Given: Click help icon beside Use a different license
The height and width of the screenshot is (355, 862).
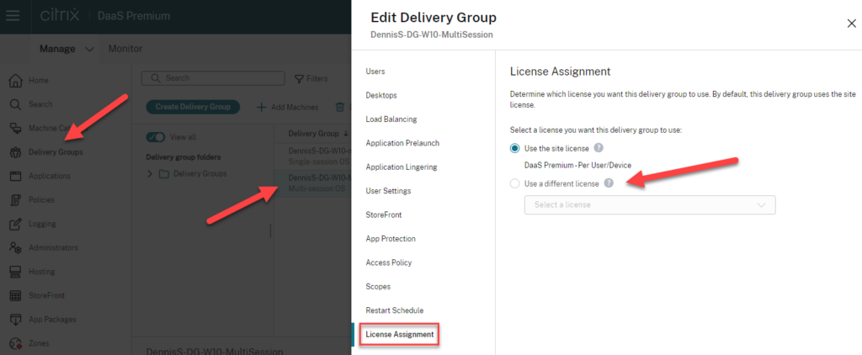Looking at the screenshot, I should [609, 183].
